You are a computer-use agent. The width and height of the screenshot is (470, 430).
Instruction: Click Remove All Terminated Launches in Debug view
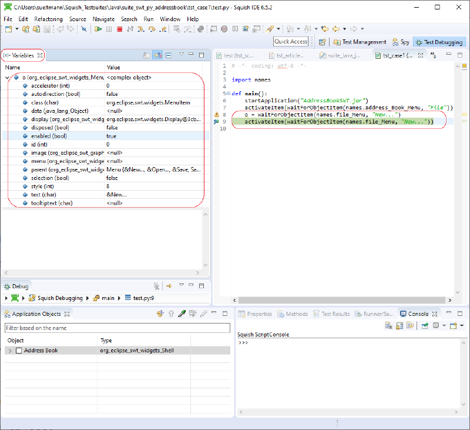point(156,286)
